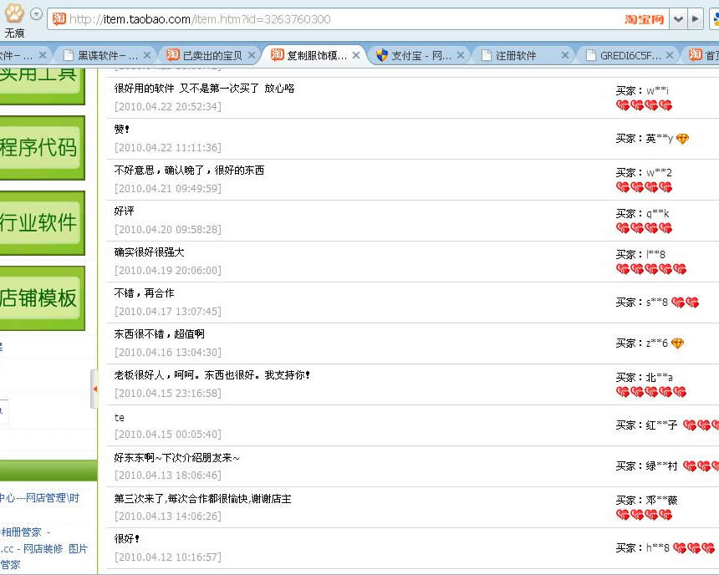Switch to the 已卖出的宝贝 tab

[x=212, y=55]
